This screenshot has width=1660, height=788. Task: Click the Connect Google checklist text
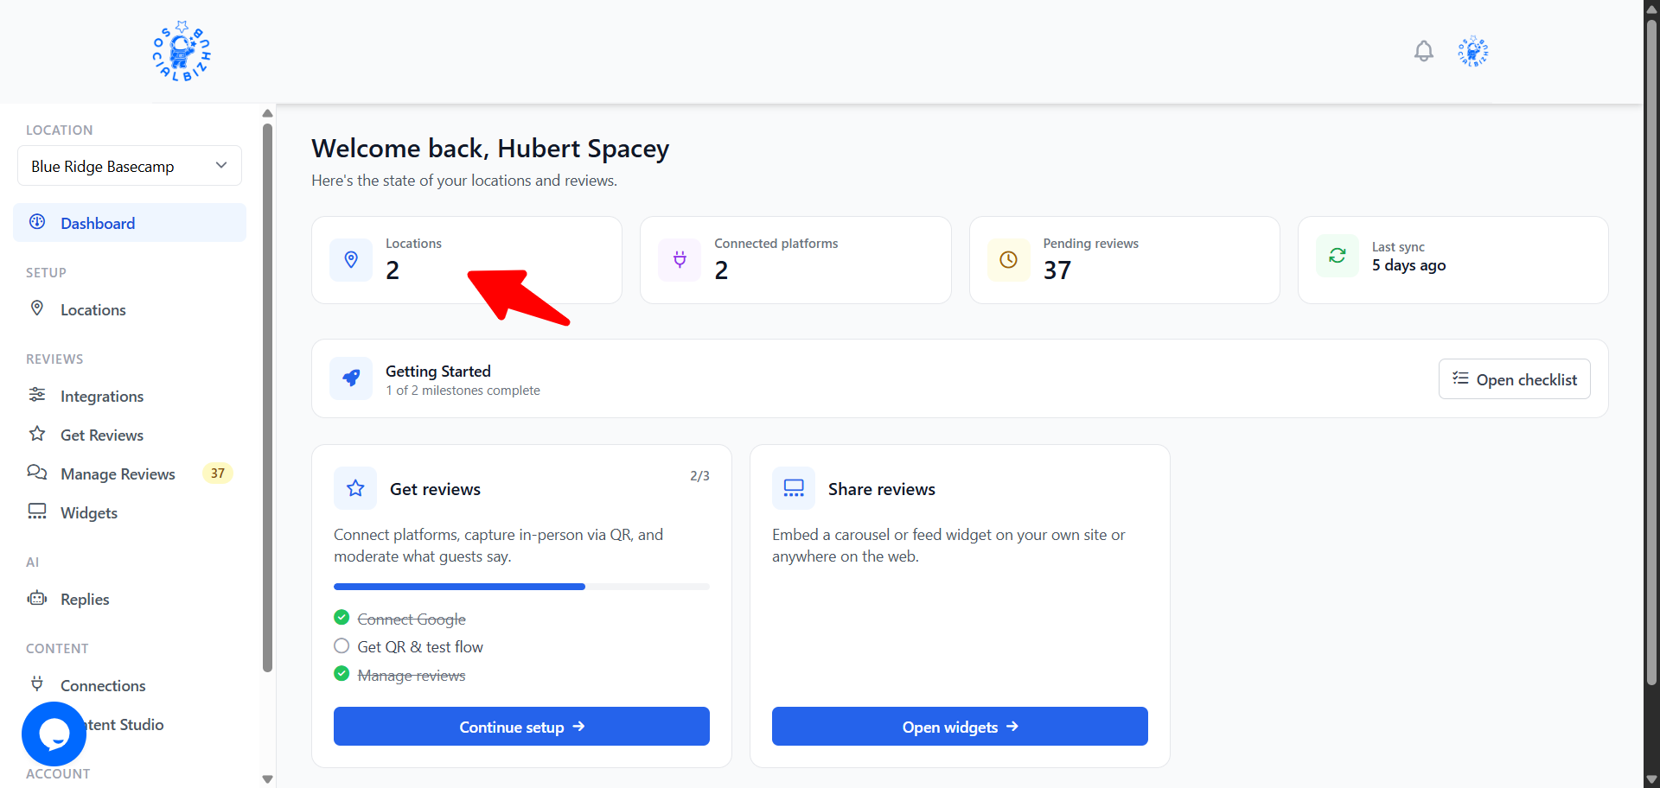tap(412, 620)
